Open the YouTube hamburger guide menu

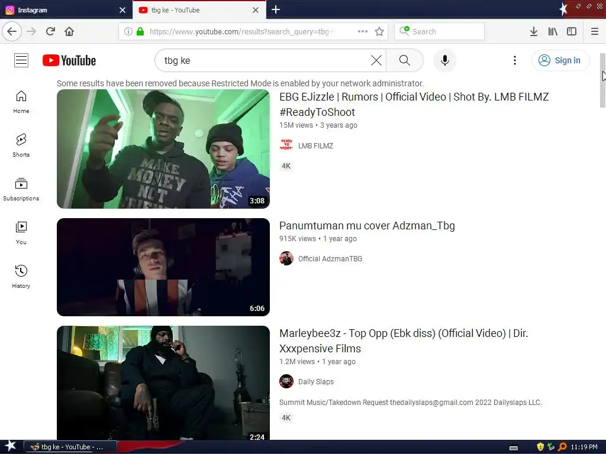pyautogui.click(x=21, y=60)
